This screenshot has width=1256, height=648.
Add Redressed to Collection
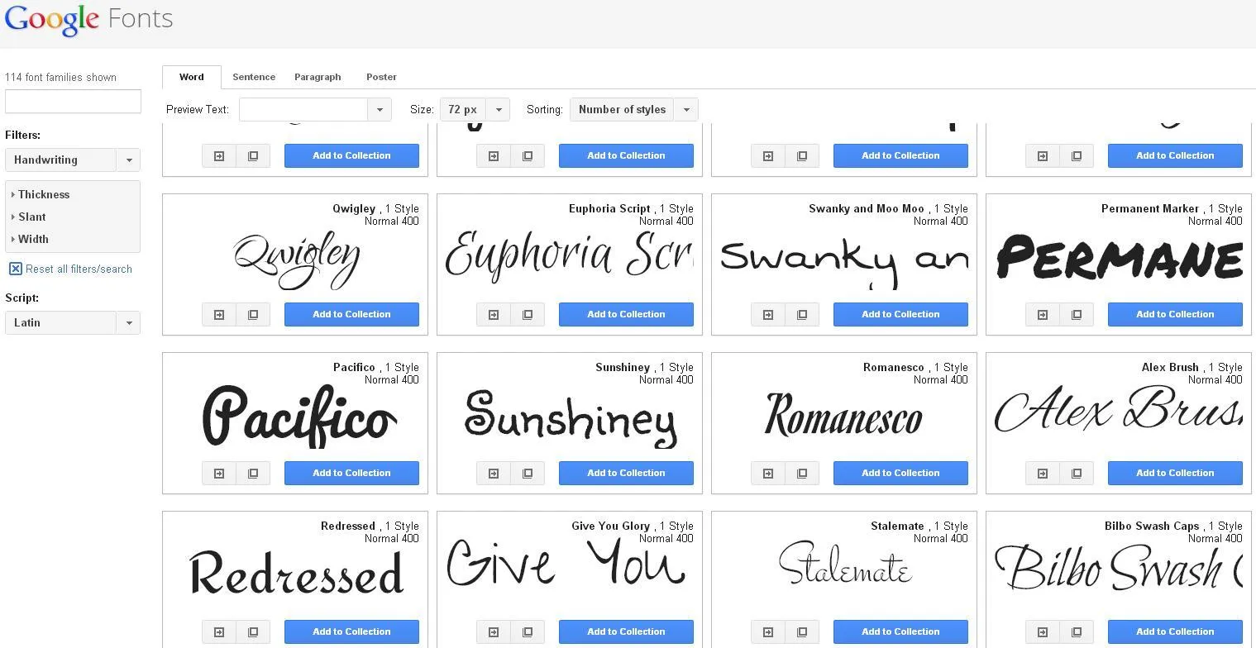click(x=351, y=631)
